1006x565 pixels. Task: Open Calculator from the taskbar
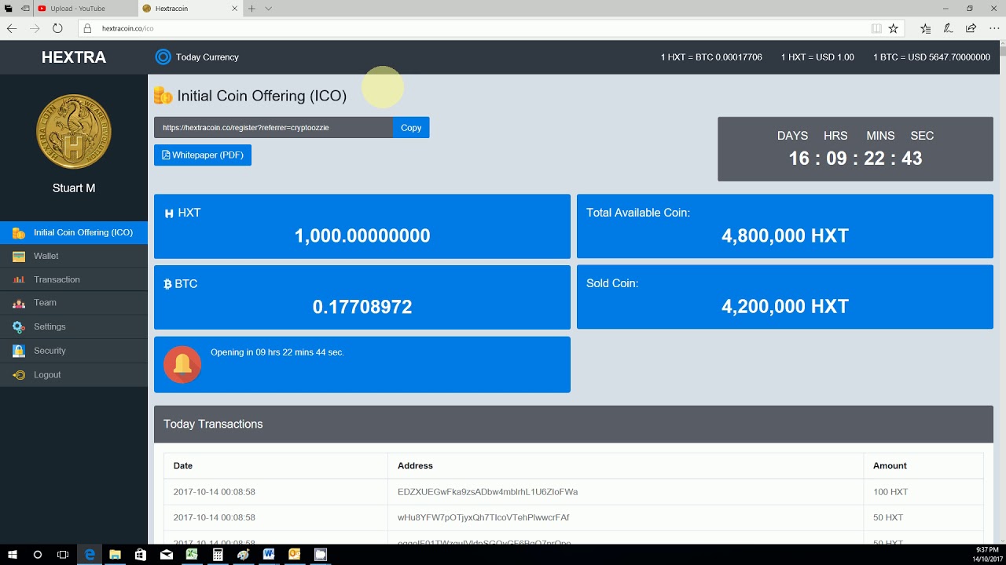point(218,554)
